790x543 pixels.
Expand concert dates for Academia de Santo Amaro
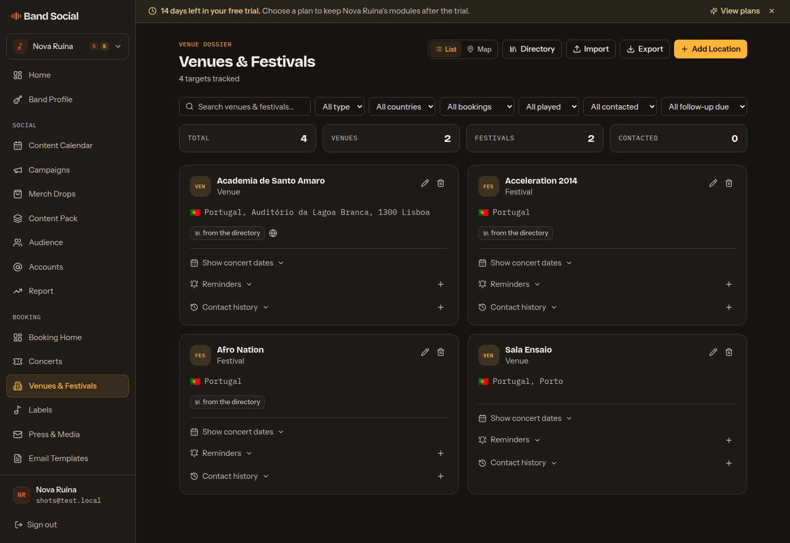(x=238, y=263)
